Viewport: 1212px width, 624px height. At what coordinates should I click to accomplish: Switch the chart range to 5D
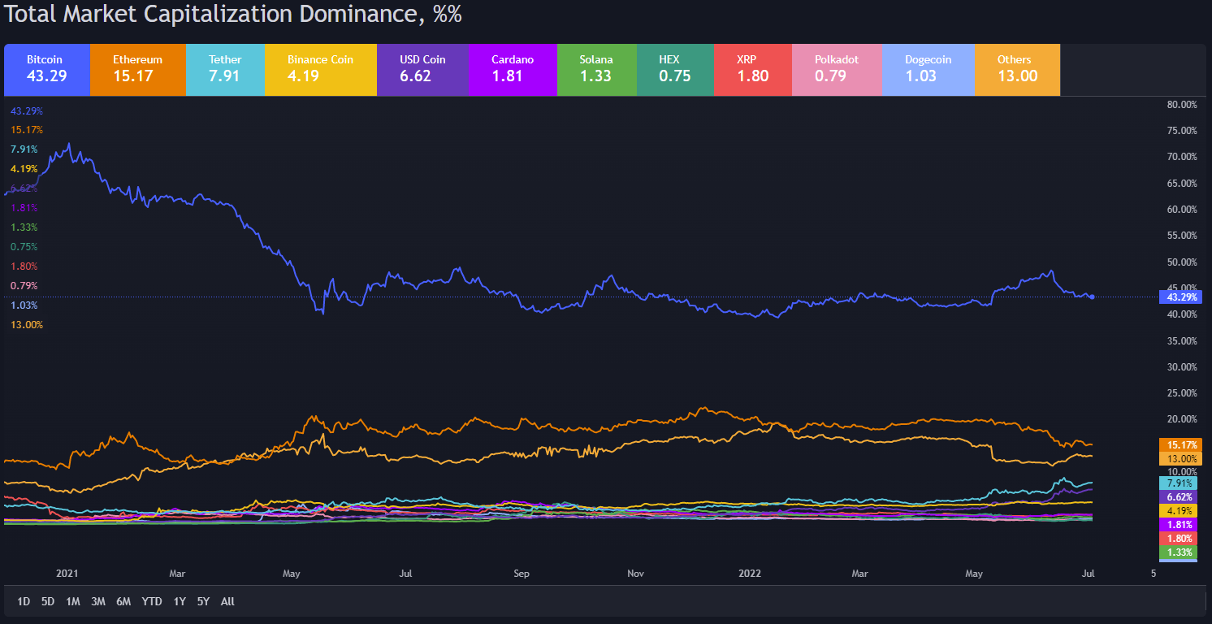click(x=48, y=602)
